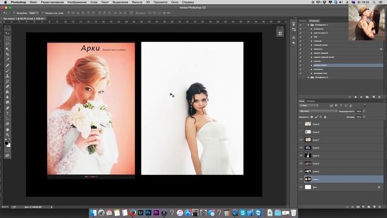The width and height of the screenshot is (387, 218).
Task: Toggle the Auto-select checkbox in the options bar
Action: click(15, 13)
